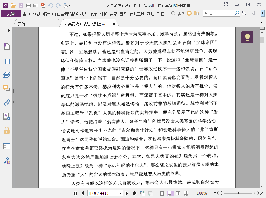Image resolution: width=266 pixels, height=198 pixels.
Task: Click the hand touch mode icon
Action: pyautogui.click(x=65, y=6)
